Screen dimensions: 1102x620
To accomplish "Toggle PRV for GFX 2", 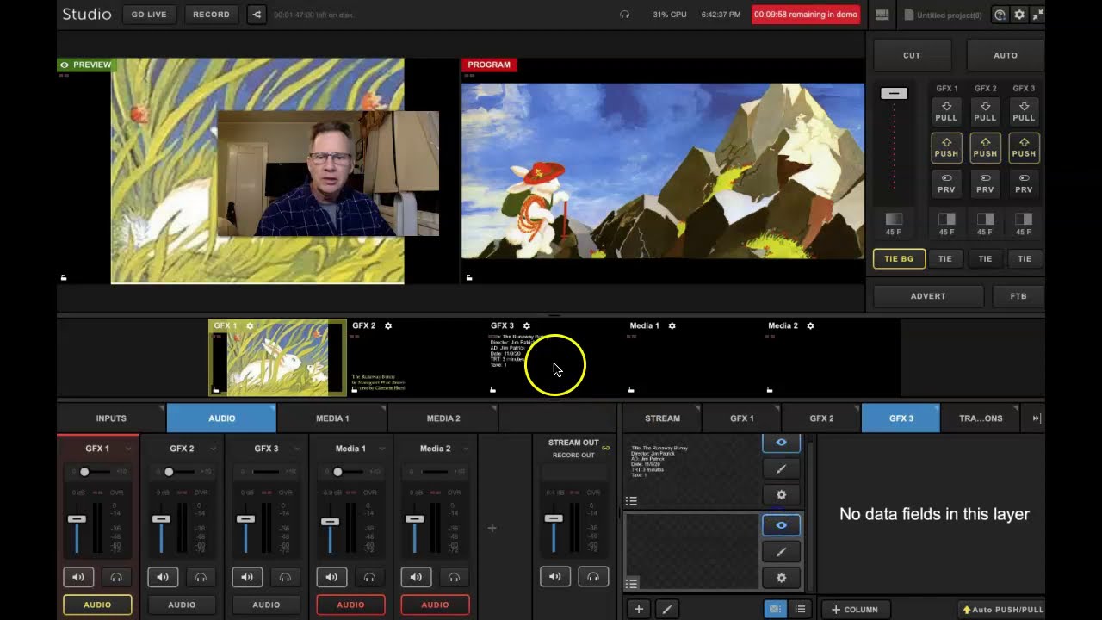I will (985, 183).
